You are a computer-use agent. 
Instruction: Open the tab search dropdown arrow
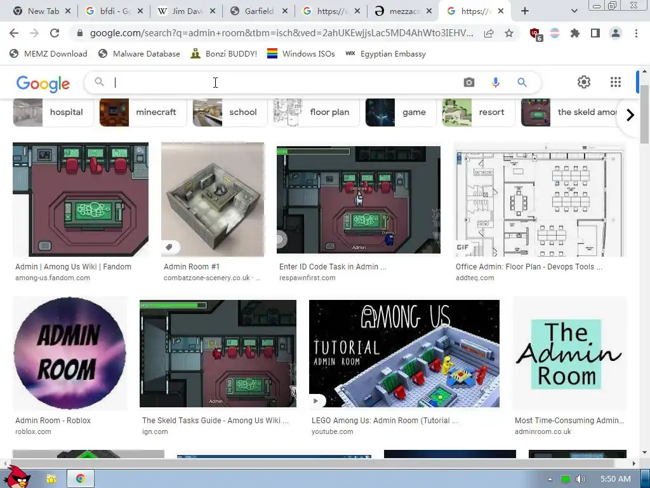click(574, 11)
